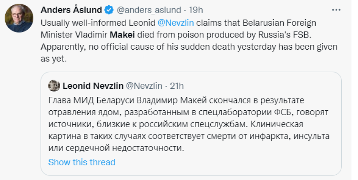Open Anders Åslund's profile picture
The height and width of the screenshot is (180, 358).
(19, 18)
